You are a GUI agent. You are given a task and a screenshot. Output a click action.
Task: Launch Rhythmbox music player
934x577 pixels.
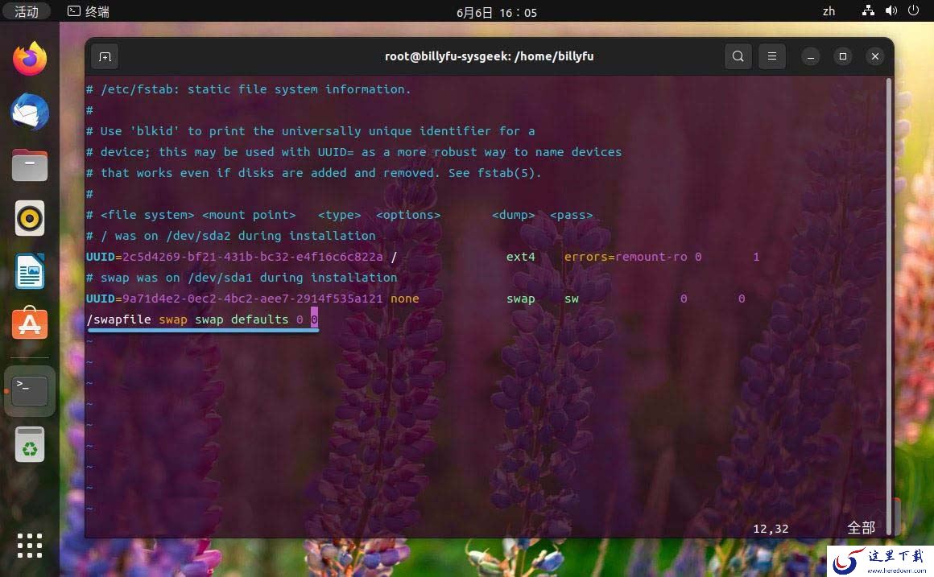tap(30, 218)
